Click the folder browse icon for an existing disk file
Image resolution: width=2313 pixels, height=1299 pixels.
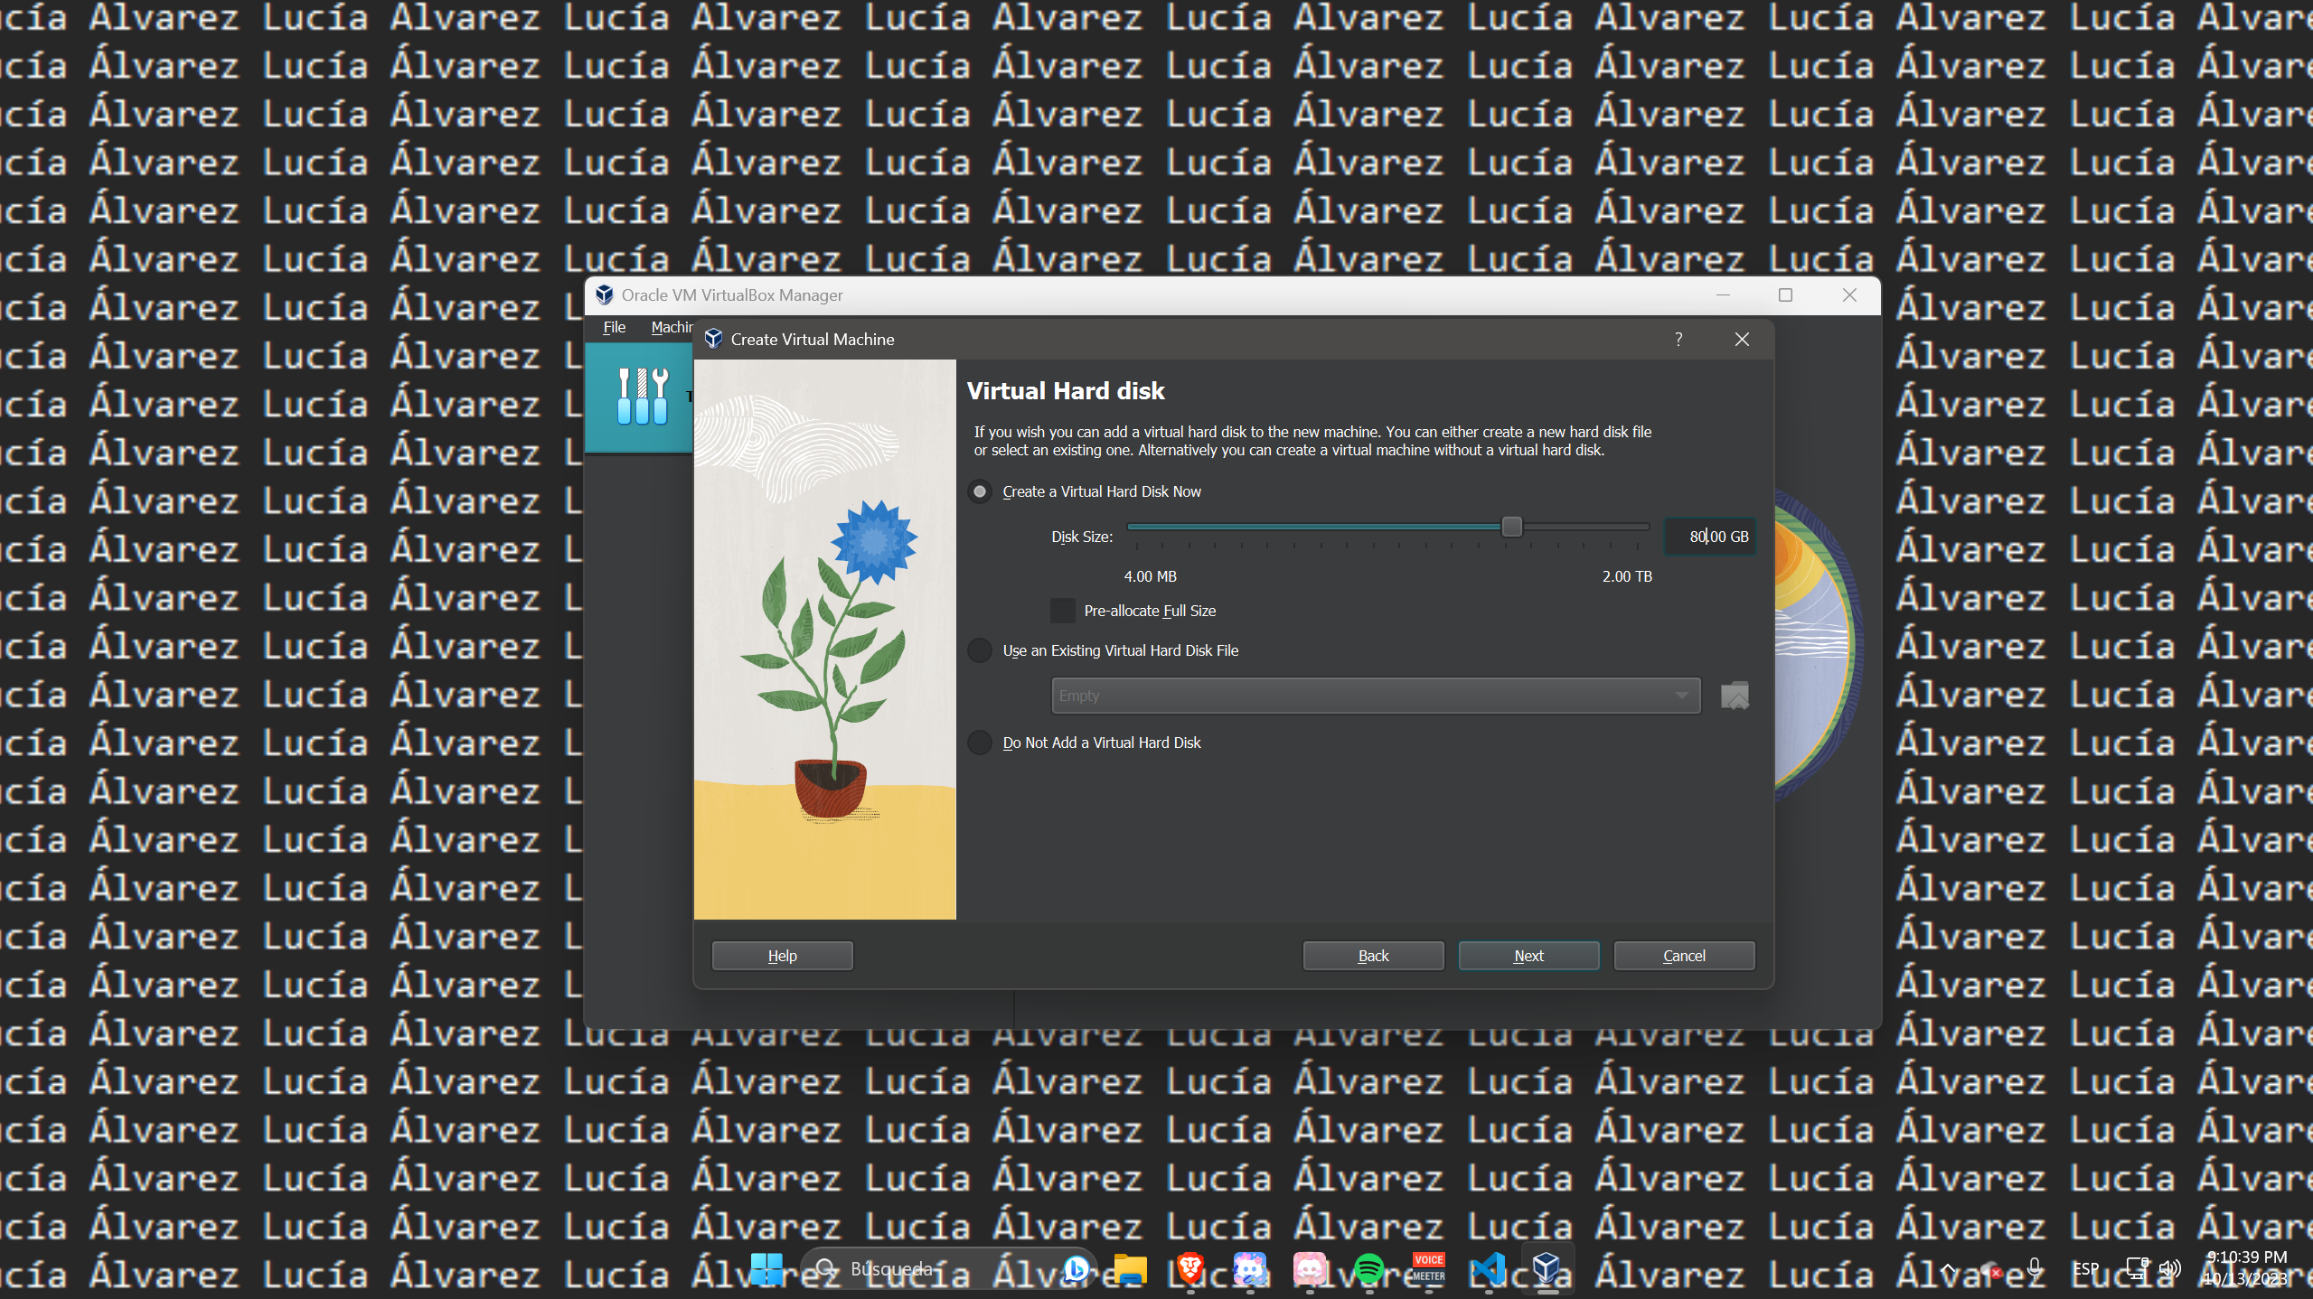click(1734, 696)
